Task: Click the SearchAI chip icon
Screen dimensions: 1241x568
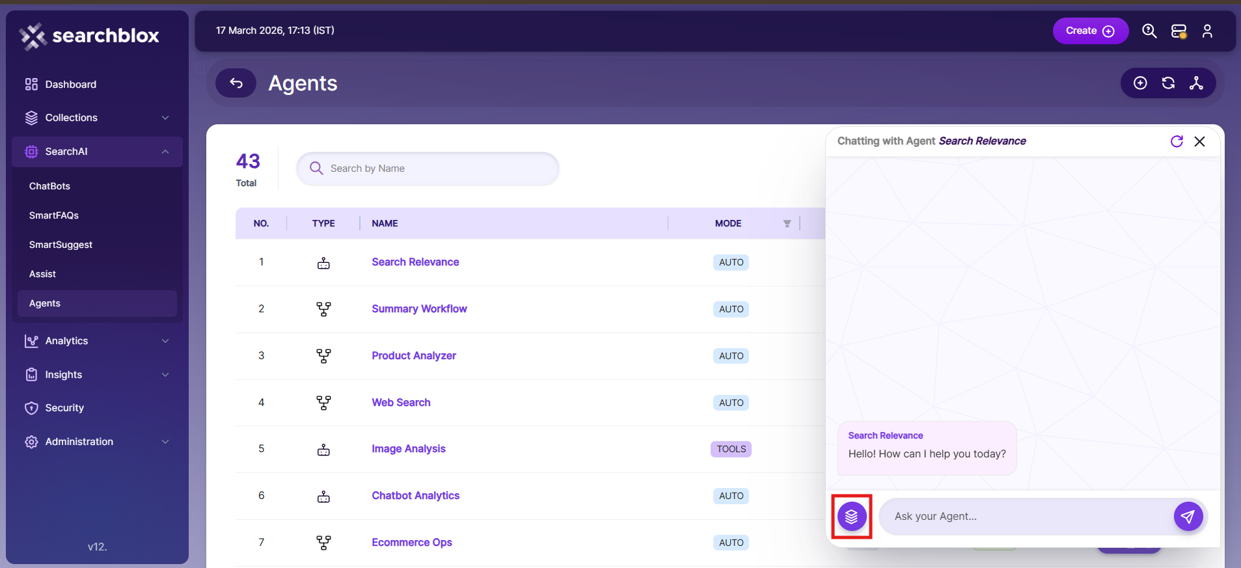Action: (31, 152)
